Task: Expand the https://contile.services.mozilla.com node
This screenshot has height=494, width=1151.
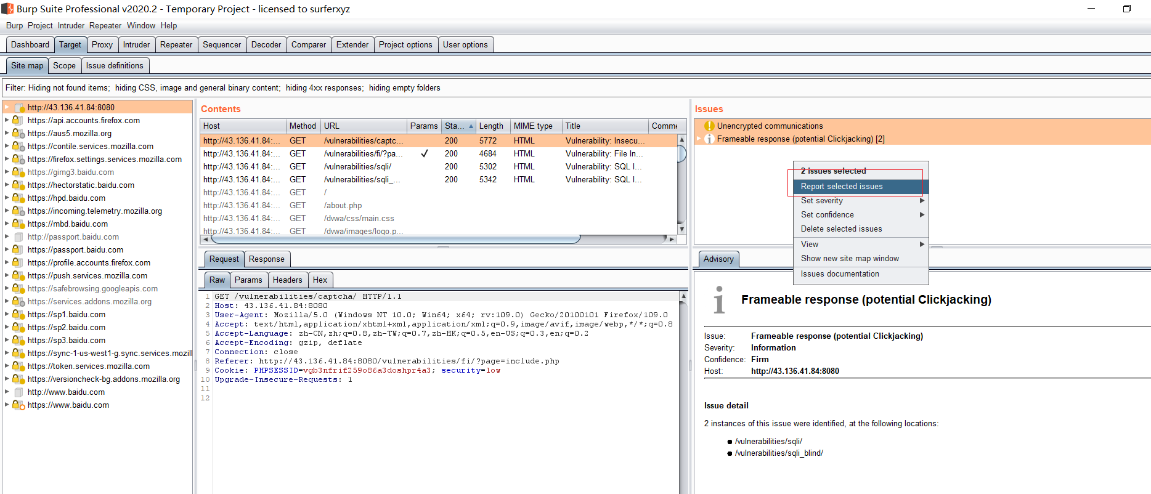Action: point(7,146)
